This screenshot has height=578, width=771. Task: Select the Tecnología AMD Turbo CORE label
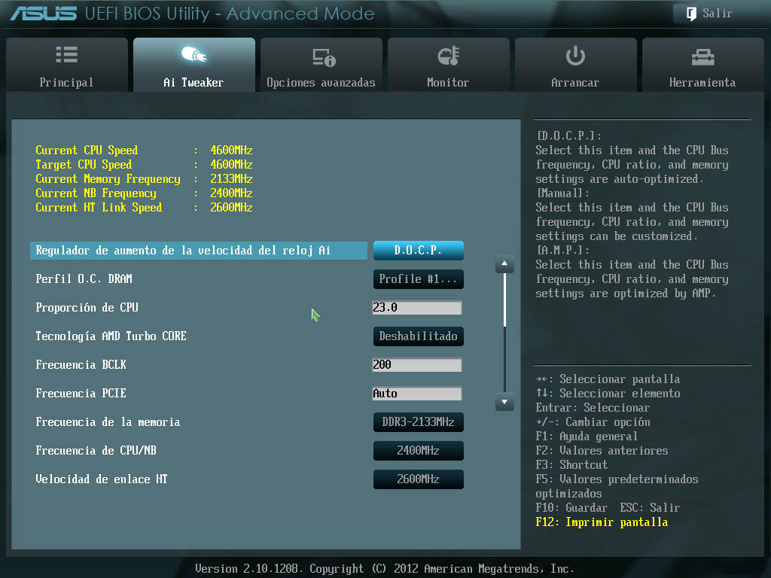[111, 336]
